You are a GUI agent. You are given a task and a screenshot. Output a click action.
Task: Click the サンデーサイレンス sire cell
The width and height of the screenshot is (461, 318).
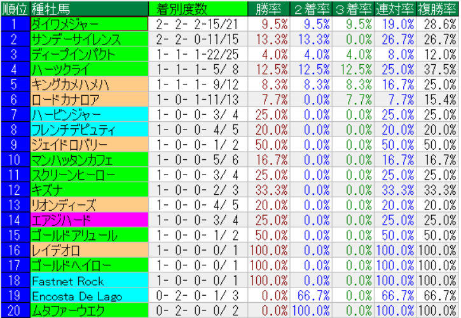tap(89, 39)
